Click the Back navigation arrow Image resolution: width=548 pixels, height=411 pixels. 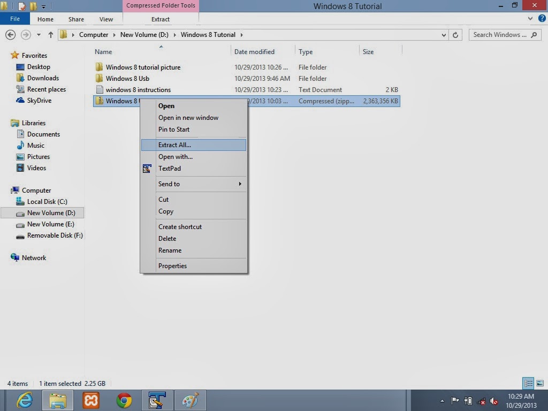11,35
